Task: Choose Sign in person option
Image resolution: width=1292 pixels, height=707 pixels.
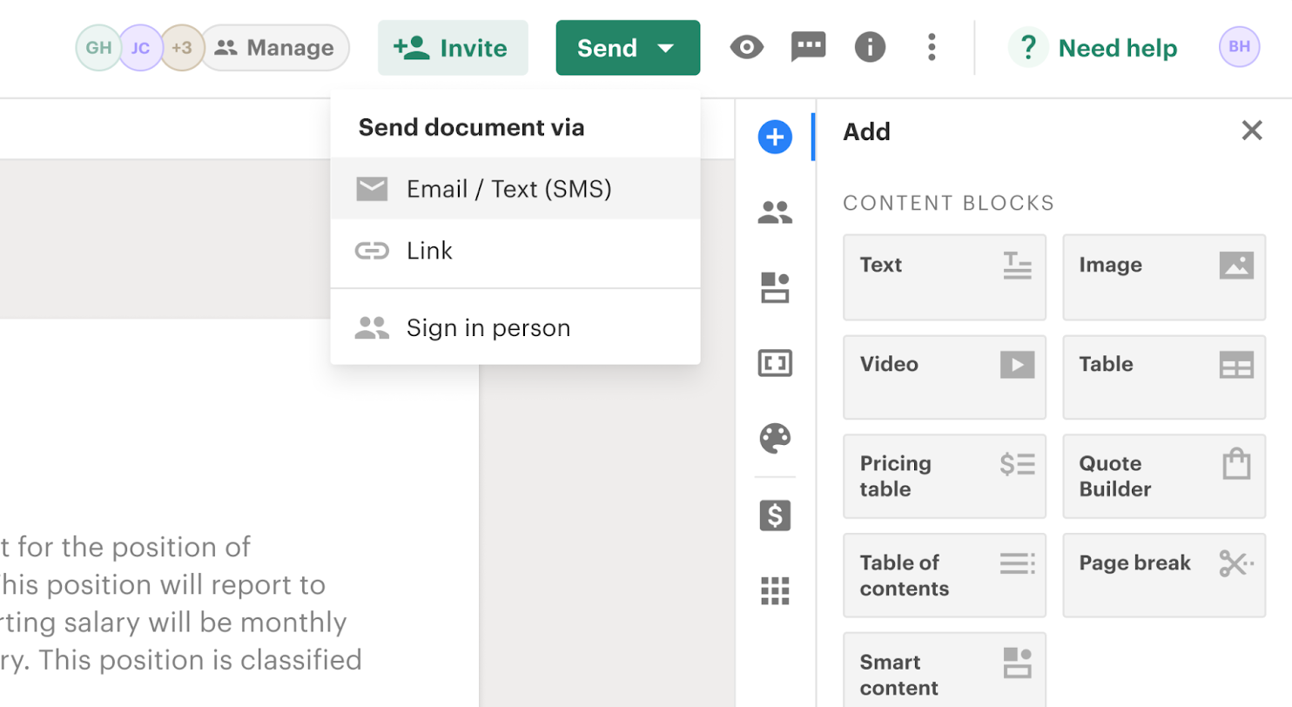Action: click(x=515, y=327)
